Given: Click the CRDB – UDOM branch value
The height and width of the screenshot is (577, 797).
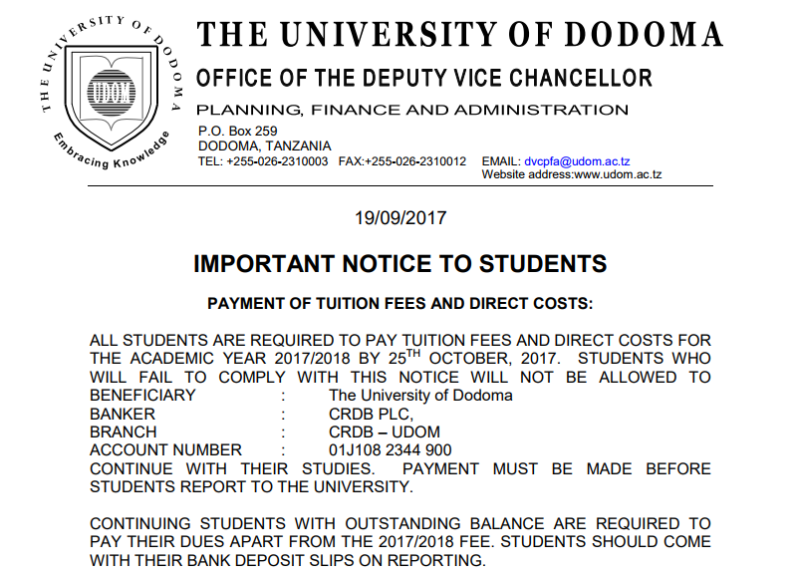Looking at the screenshot, I should (385, 433).
